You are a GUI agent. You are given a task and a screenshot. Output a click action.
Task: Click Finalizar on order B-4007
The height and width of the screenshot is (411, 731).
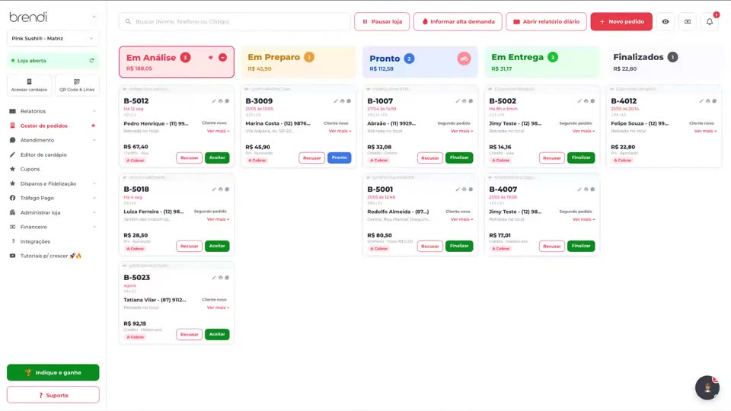581,246
